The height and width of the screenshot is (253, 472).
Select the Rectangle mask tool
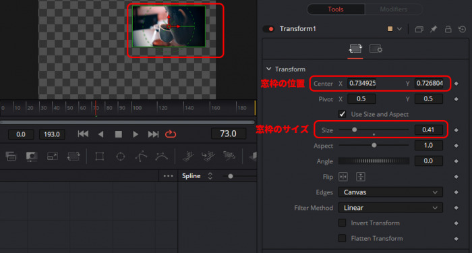(99, 157)
